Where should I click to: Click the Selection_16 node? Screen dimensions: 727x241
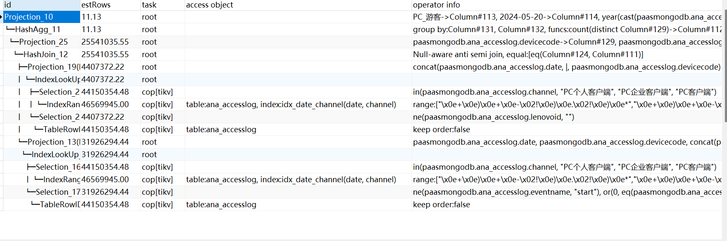coord(58,167)
